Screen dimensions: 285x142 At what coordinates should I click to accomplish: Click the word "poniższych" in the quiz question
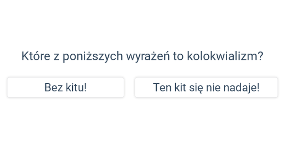[x=93, y=56]
